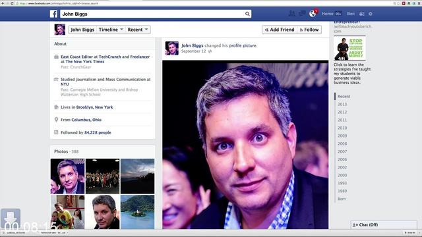Image resolution: width=422 pixels, height=237 pixels.
Task: Click the education icon in About
Action: [x=56, y=80]
